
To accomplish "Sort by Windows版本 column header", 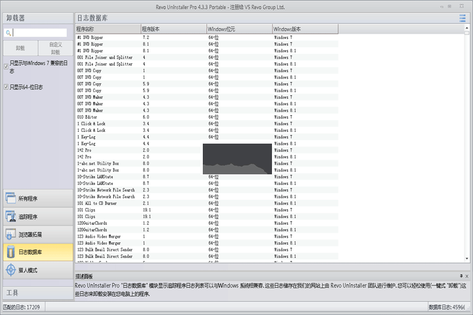I will click(305, 29).
